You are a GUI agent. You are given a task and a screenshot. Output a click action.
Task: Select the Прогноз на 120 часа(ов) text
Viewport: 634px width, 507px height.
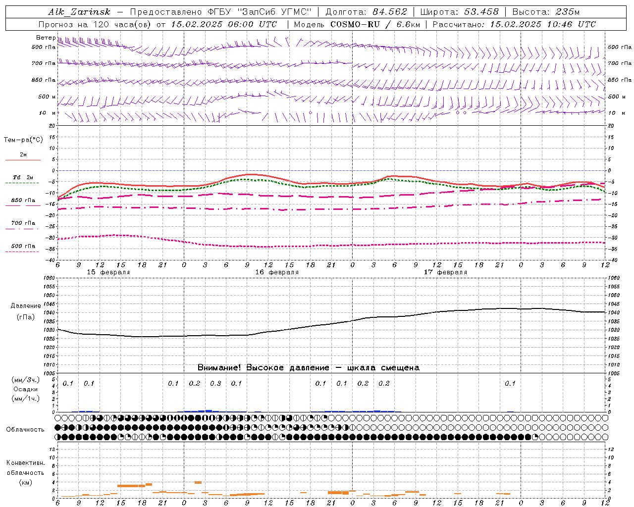(x=96, y=24)
